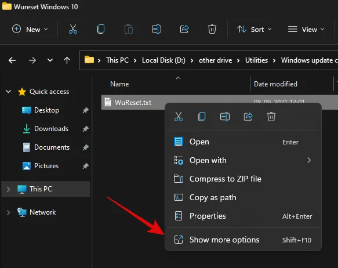
Task: Expand the This PC tree node
Action: (x=9, y=189)
